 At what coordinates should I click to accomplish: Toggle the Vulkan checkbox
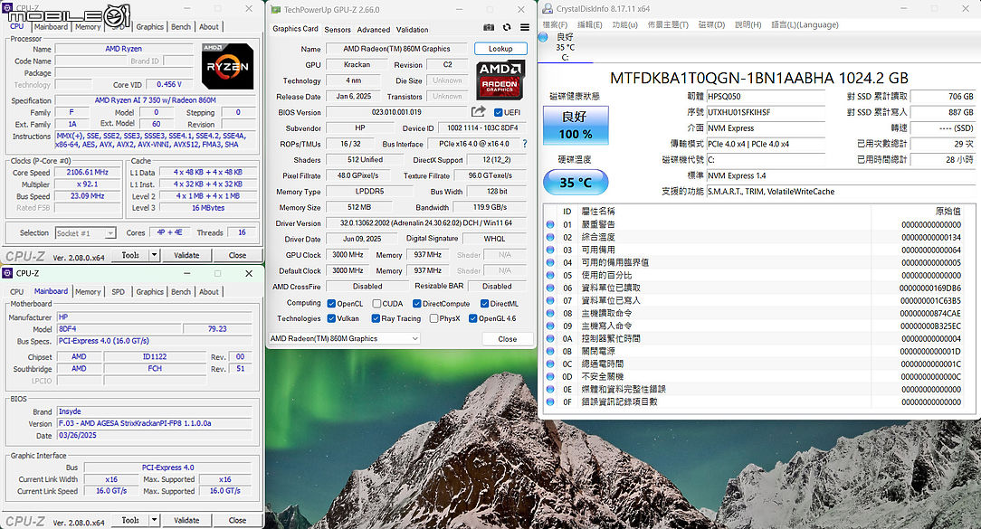click(331, 318)
